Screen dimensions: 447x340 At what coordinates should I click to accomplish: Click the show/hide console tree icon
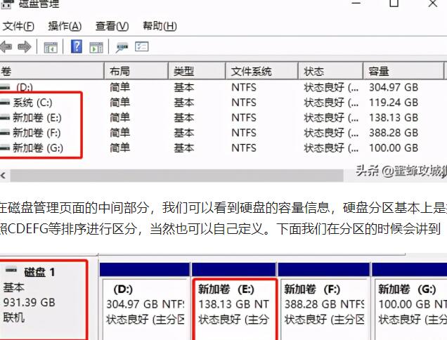[x=51, y=47]
